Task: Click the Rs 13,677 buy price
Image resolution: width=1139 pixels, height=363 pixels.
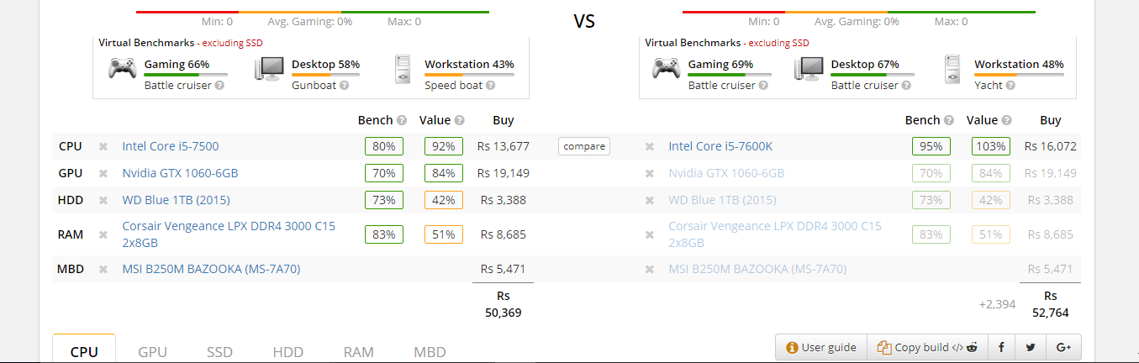Action: [503, 146]
